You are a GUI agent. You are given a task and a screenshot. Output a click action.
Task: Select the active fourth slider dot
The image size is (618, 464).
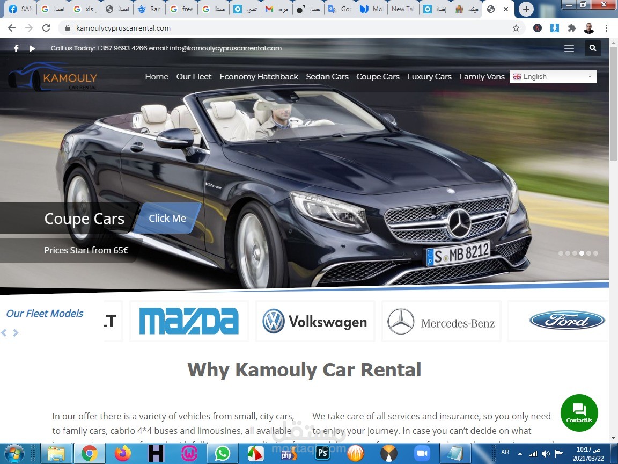(582, 253)
